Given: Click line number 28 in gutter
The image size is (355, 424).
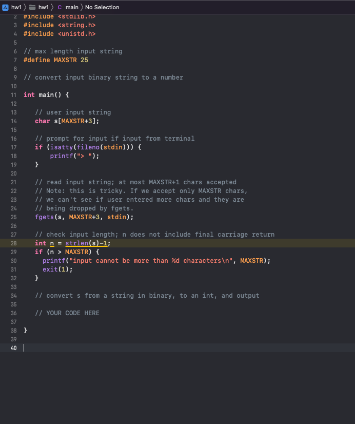Looking at the screenshot, I should tap(13, 243).
